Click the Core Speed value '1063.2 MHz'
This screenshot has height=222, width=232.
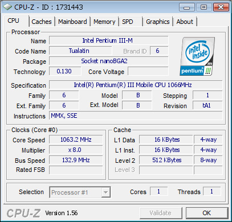(76, 139)
